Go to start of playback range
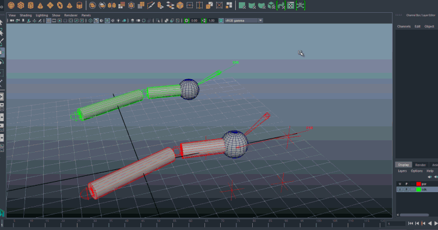This screenshot has width=438, height=230. click(x=411, y=223)
